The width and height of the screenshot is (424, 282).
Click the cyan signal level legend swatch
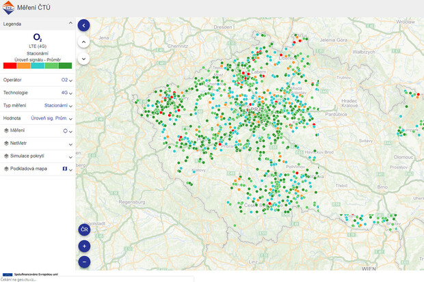click(x=38, y=66)
